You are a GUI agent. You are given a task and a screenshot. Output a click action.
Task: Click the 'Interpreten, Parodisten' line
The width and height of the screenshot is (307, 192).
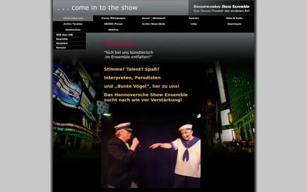pos(132,78)
